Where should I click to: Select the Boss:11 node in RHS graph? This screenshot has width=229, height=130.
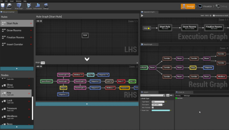pyautogui.click(x=121, y=81)
